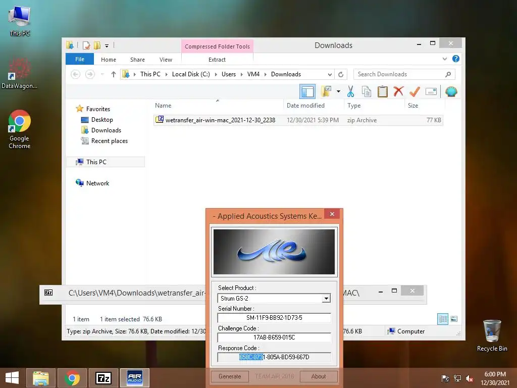Click the email card toolbar icon

click(431, 91)
